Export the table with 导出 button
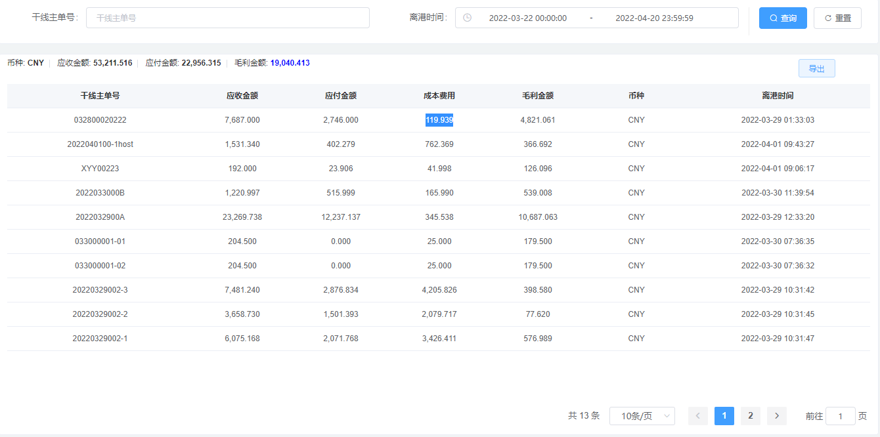The width and height of the screenshot is (880, 437). (816, 68)
